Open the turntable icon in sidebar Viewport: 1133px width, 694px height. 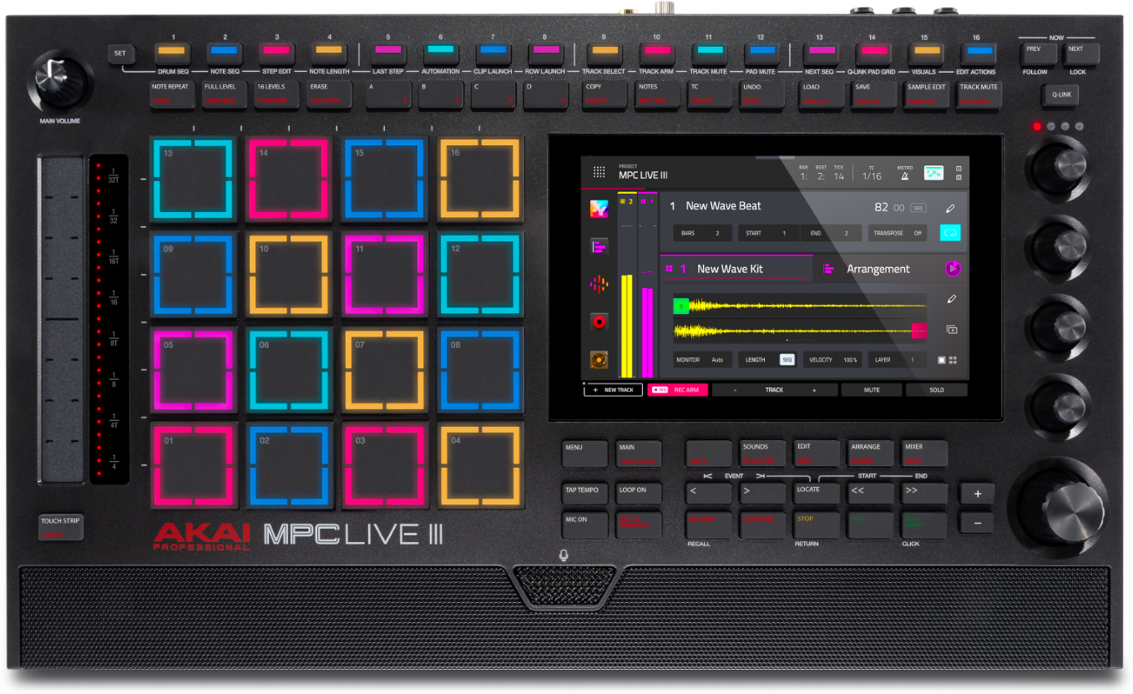(599, 360)
